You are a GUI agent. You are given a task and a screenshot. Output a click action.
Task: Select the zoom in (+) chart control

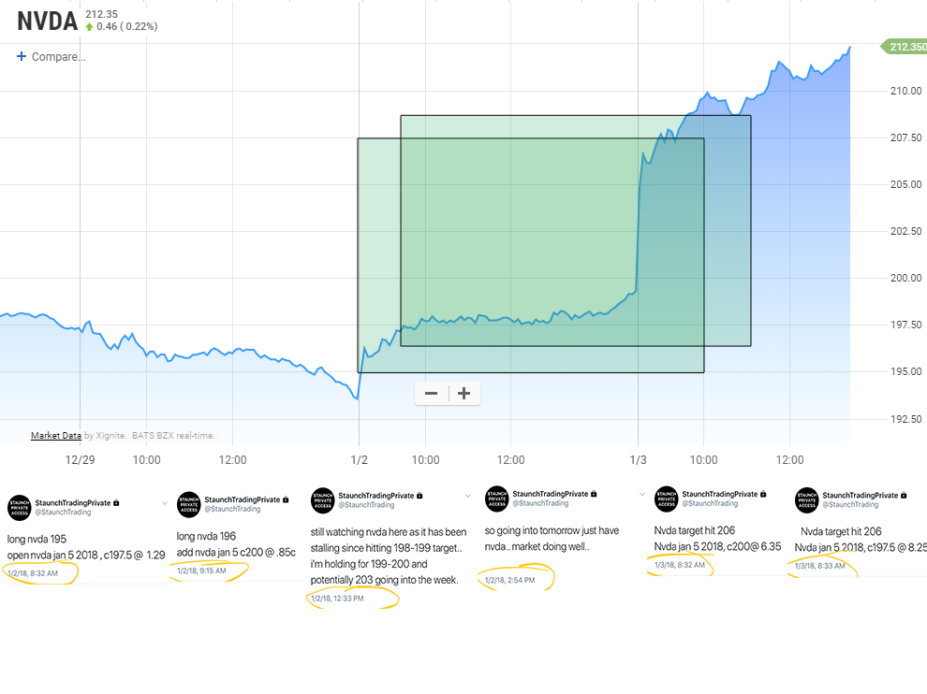click(x=463, y=393)
